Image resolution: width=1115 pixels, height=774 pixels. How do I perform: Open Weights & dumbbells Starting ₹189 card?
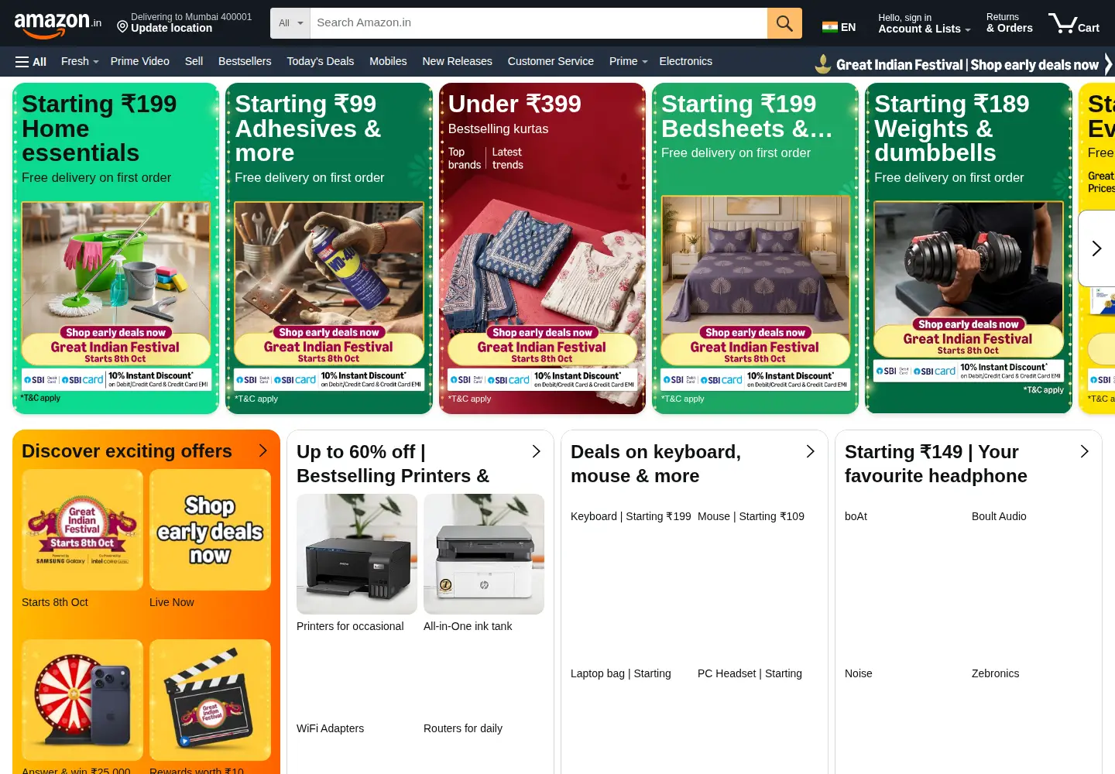pyautogui.click(x=968, y=248)
